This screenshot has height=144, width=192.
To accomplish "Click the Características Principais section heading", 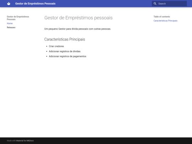I will tap(65, 39).
